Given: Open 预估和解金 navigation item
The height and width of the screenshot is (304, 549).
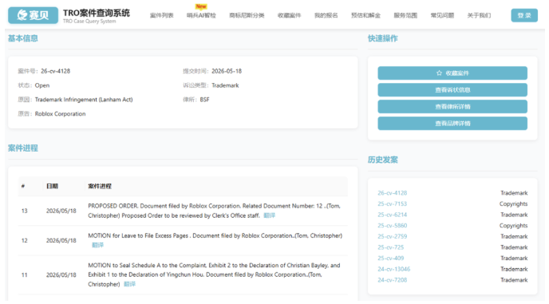Looking at the screenshot, I should 366,15.
